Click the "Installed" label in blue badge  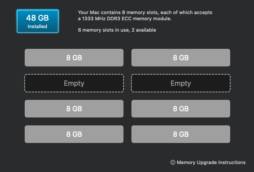coord(37,26)
